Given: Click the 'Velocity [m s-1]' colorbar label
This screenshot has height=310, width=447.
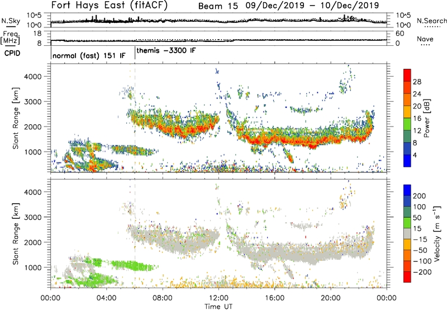Looking at the screenshot, I should [x=437, y=233].
